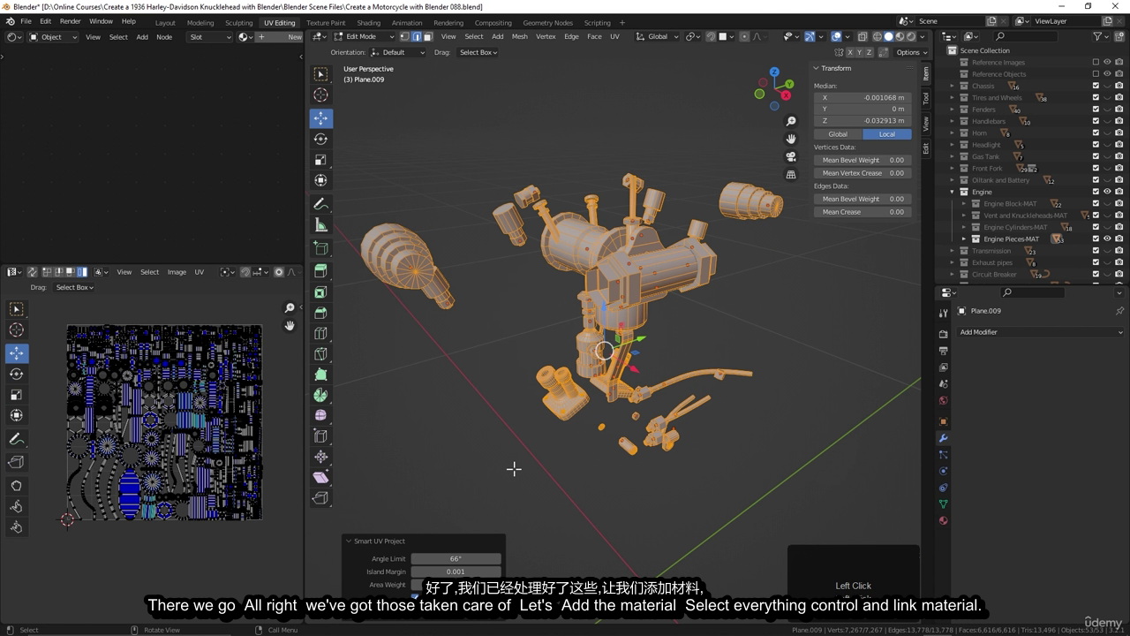Enable the Reference Objects collection checkbox
Viewport: 1130px width, 636px height.
pos(1096,74)
